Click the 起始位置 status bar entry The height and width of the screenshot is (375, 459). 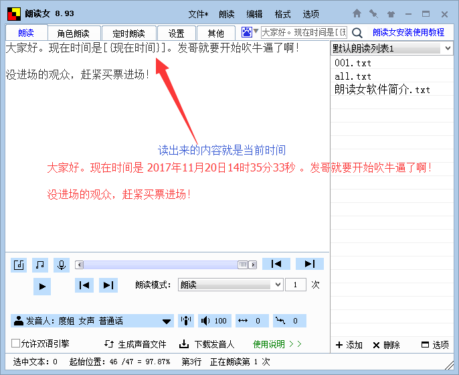(x=119, y=362)
